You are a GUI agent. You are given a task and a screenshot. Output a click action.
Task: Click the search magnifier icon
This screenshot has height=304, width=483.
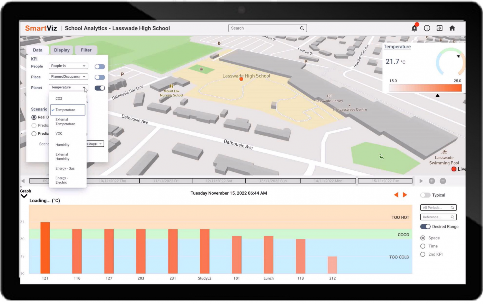pyautogui.click(x=302, y=28)
